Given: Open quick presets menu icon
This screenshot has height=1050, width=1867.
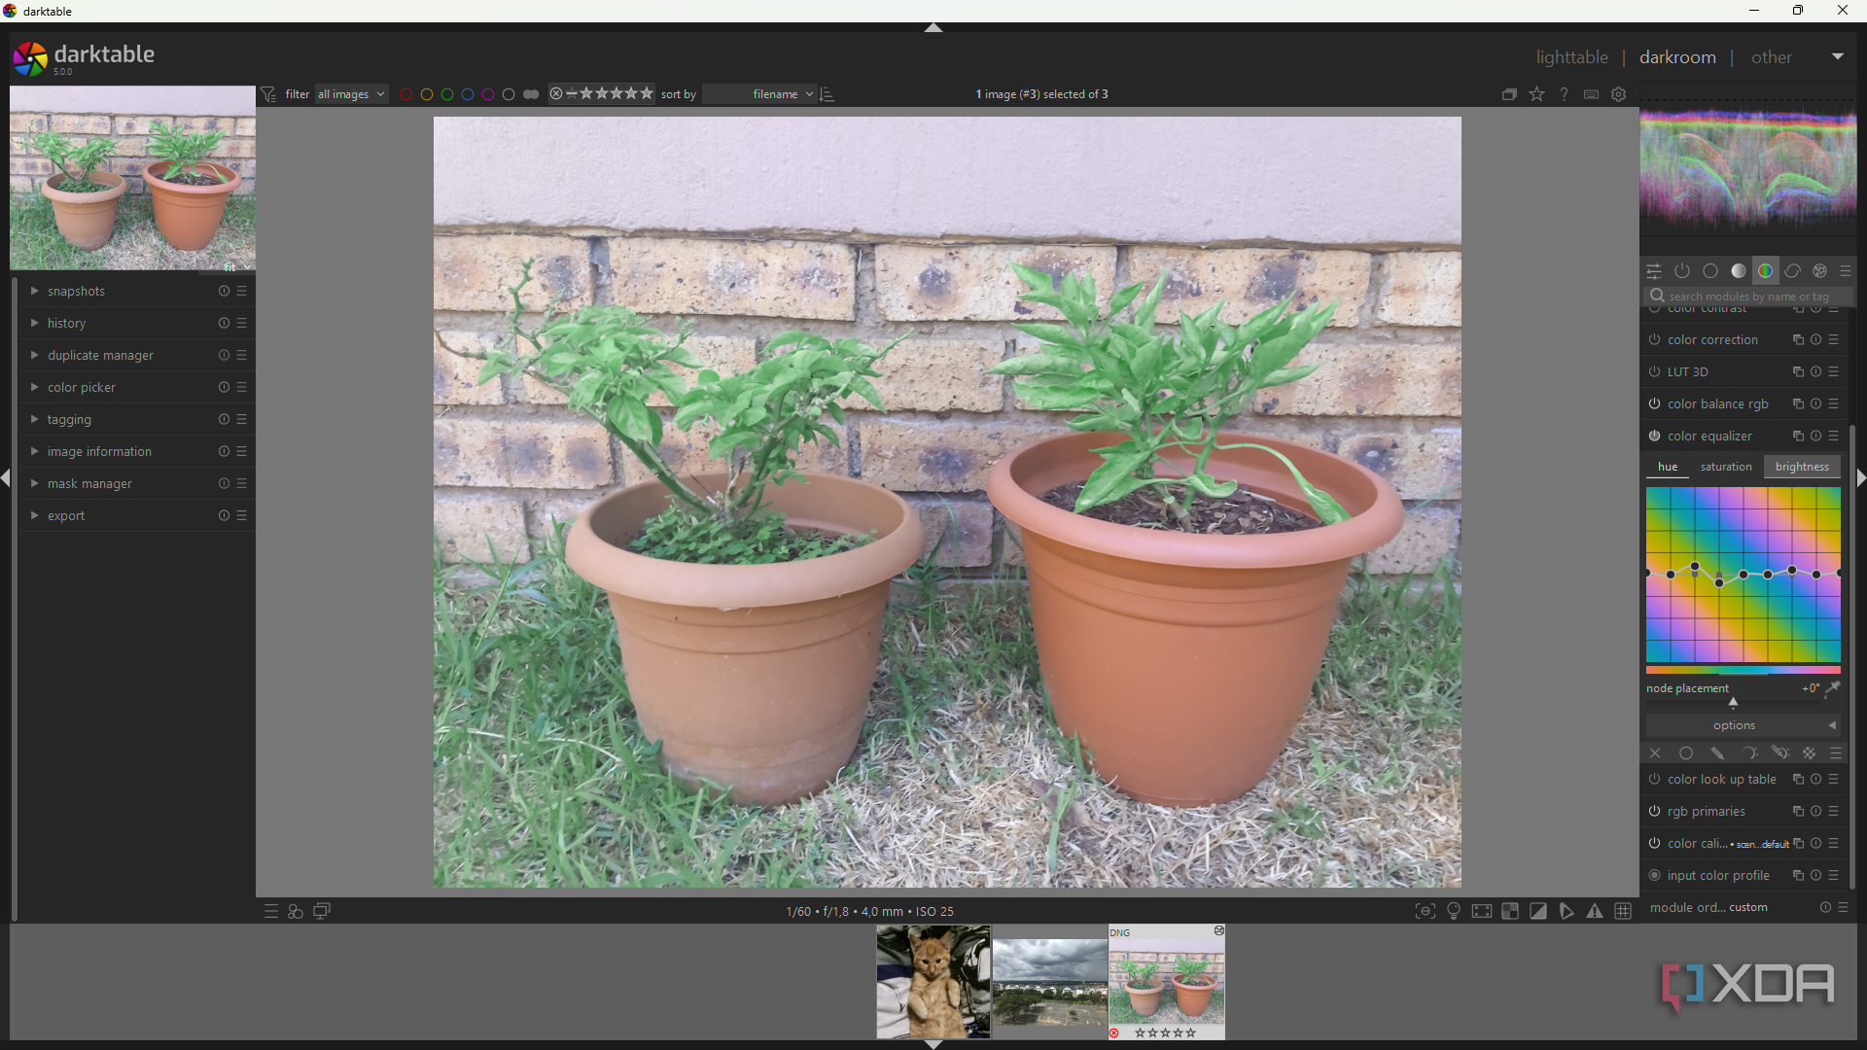Looking at the screenshot, I should coord(271,911).
